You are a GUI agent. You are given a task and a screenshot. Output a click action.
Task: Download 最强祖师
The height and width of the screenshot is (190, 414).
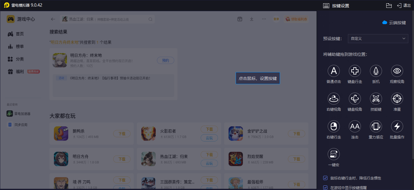point(297,185)
